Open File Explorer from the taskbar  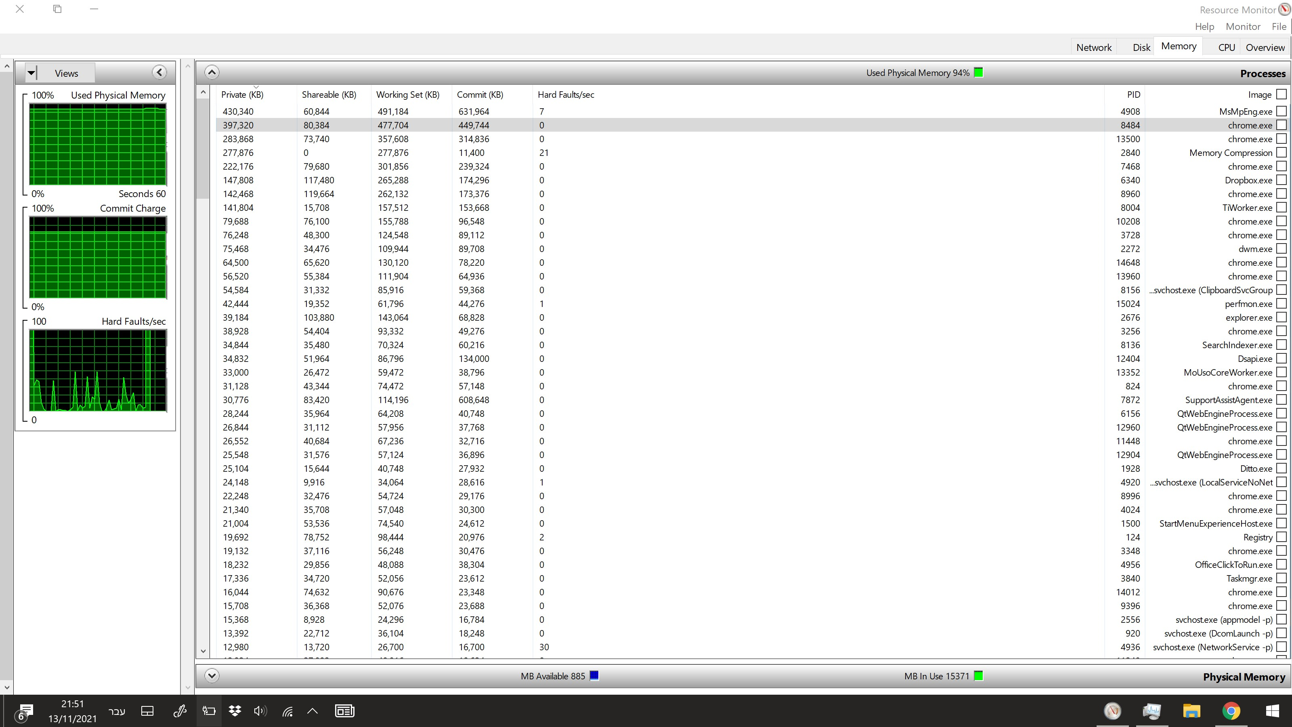pos(1191,711)
